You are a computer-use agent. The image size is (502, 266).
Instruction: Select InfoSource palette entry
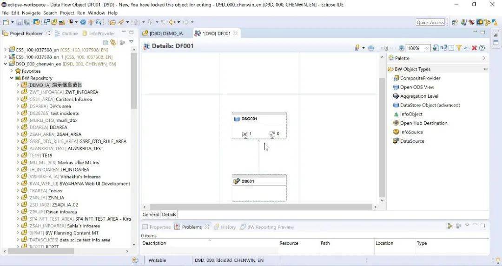(x=408, y=132)
